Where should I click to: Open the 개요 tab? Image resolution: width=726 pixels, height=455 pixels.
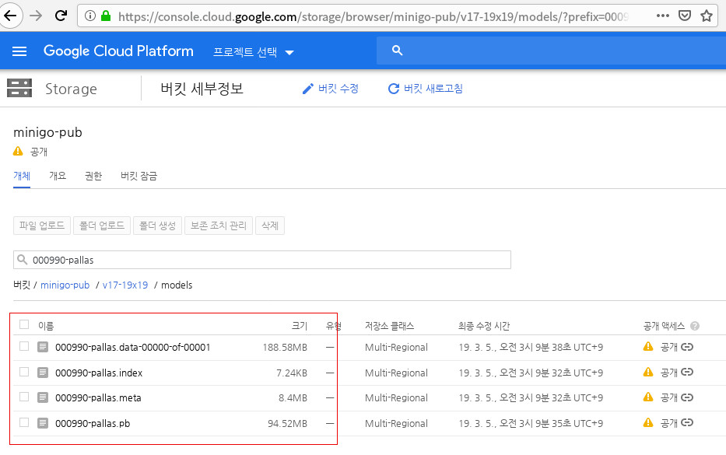coord(58,176)
